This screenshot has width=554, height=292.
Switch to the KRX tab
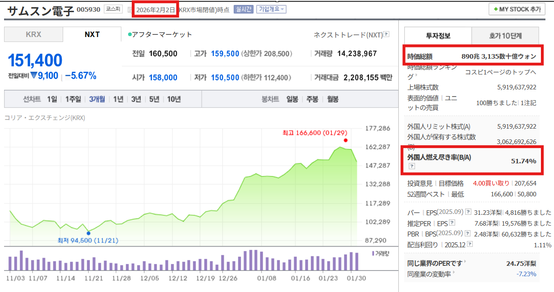pos(33,34)
